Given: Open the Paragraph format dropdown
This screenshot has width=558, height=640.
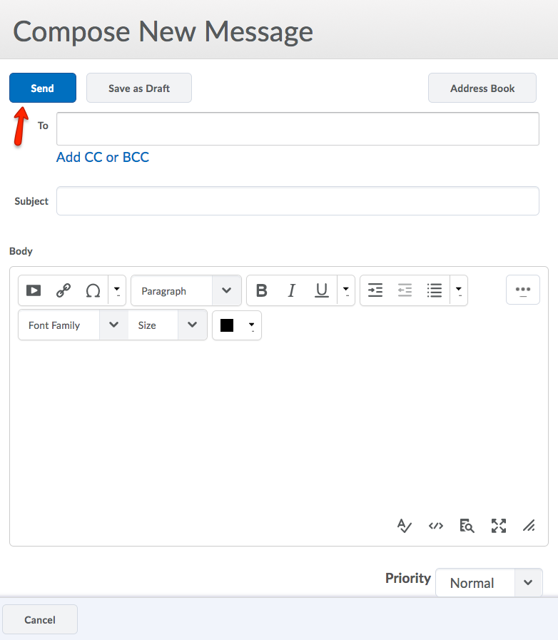Looking at the screenshot, I should 186,290.
